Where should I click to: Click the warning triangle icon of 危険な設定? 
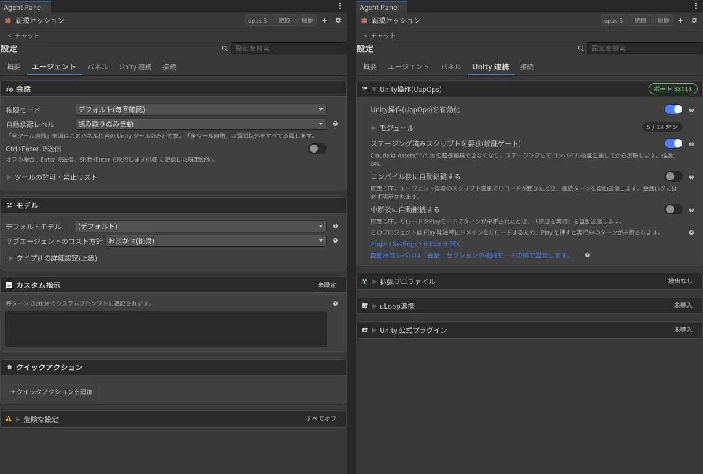pos(9,419)
